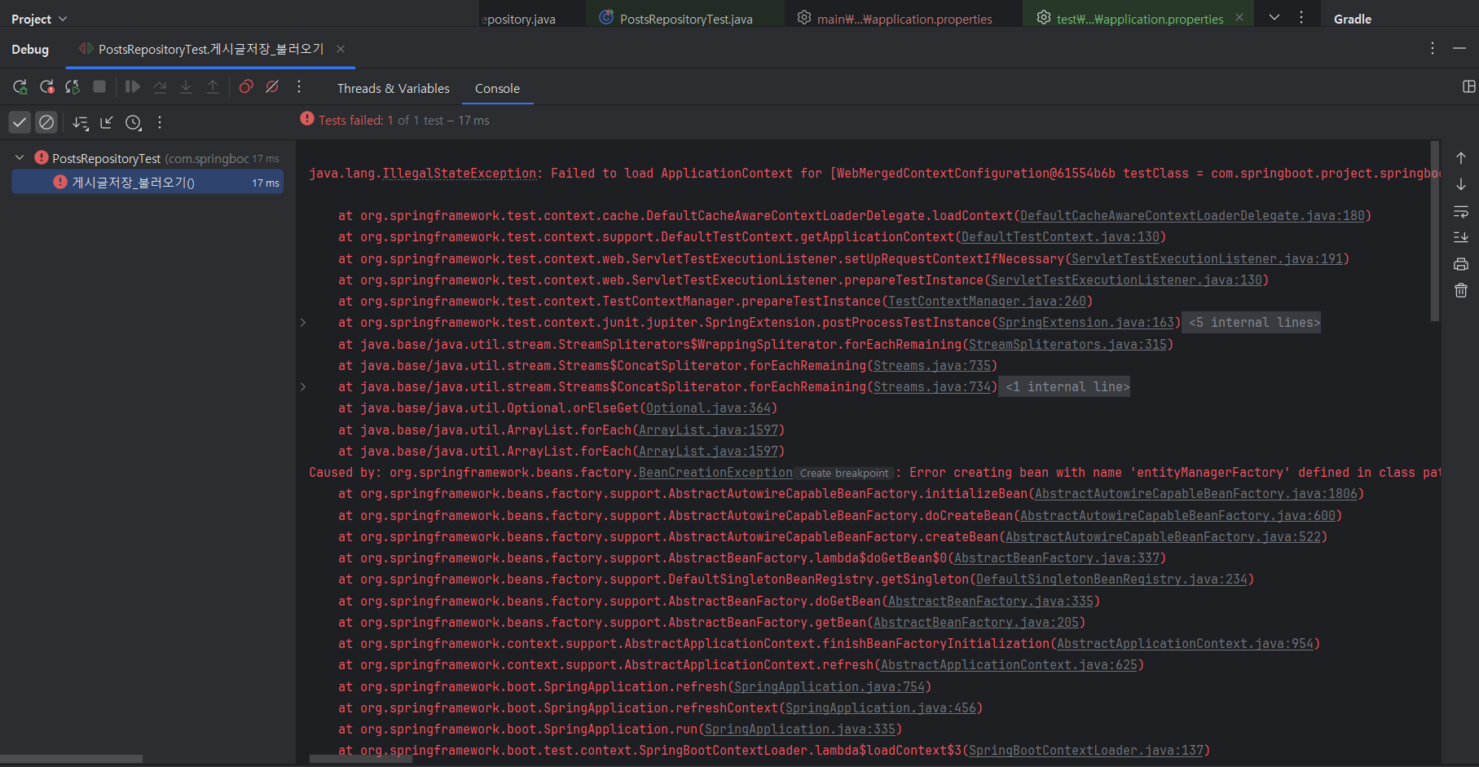
Task: Hide the Debug tool window
Action: tap(1459, 49)
